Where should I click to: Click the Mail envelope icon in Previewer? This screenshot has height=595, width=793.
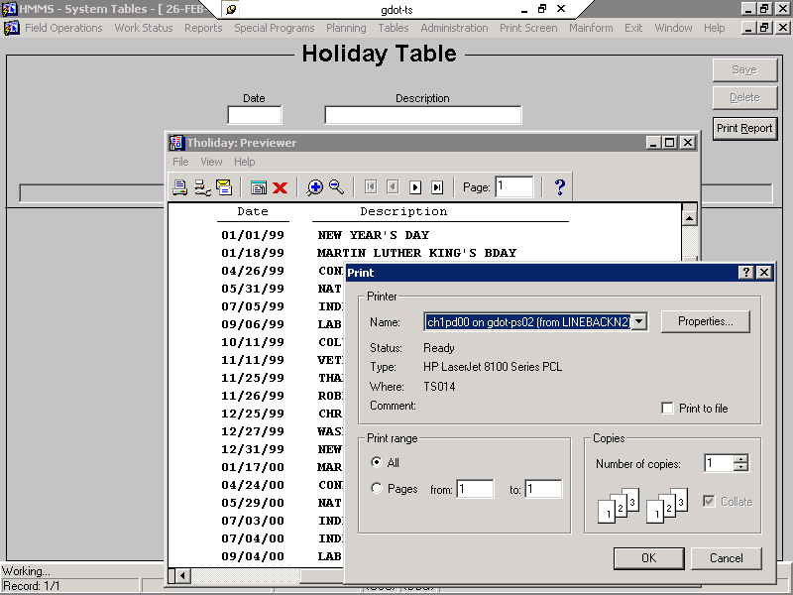(x=224, y=187)
